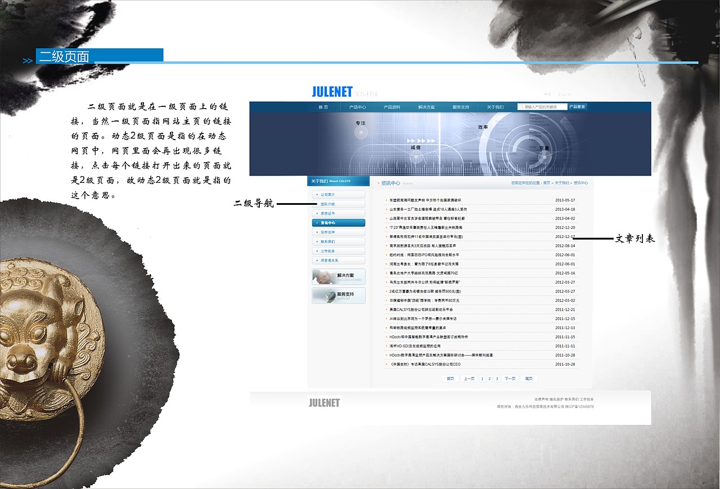Click the magnifier icon in the product search box
720x489 pixels.
[521, 106]
